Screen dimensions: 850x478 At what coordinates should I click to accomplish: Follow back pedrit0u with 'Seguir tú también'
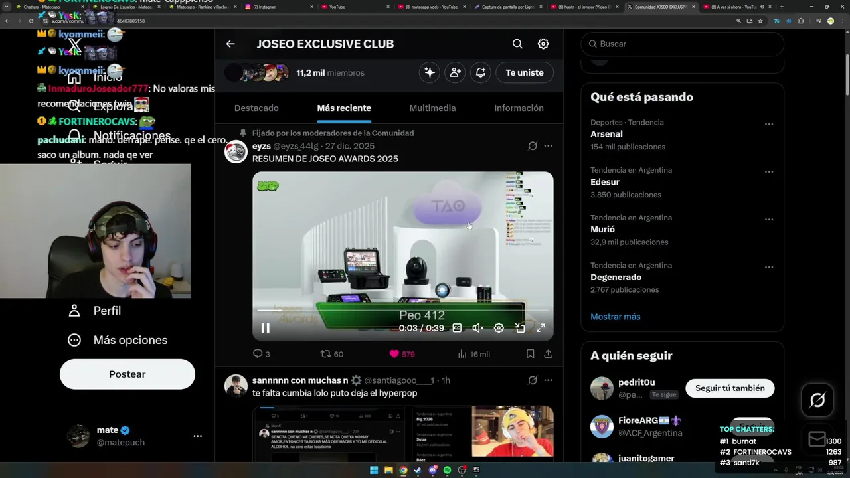[730, 388]
